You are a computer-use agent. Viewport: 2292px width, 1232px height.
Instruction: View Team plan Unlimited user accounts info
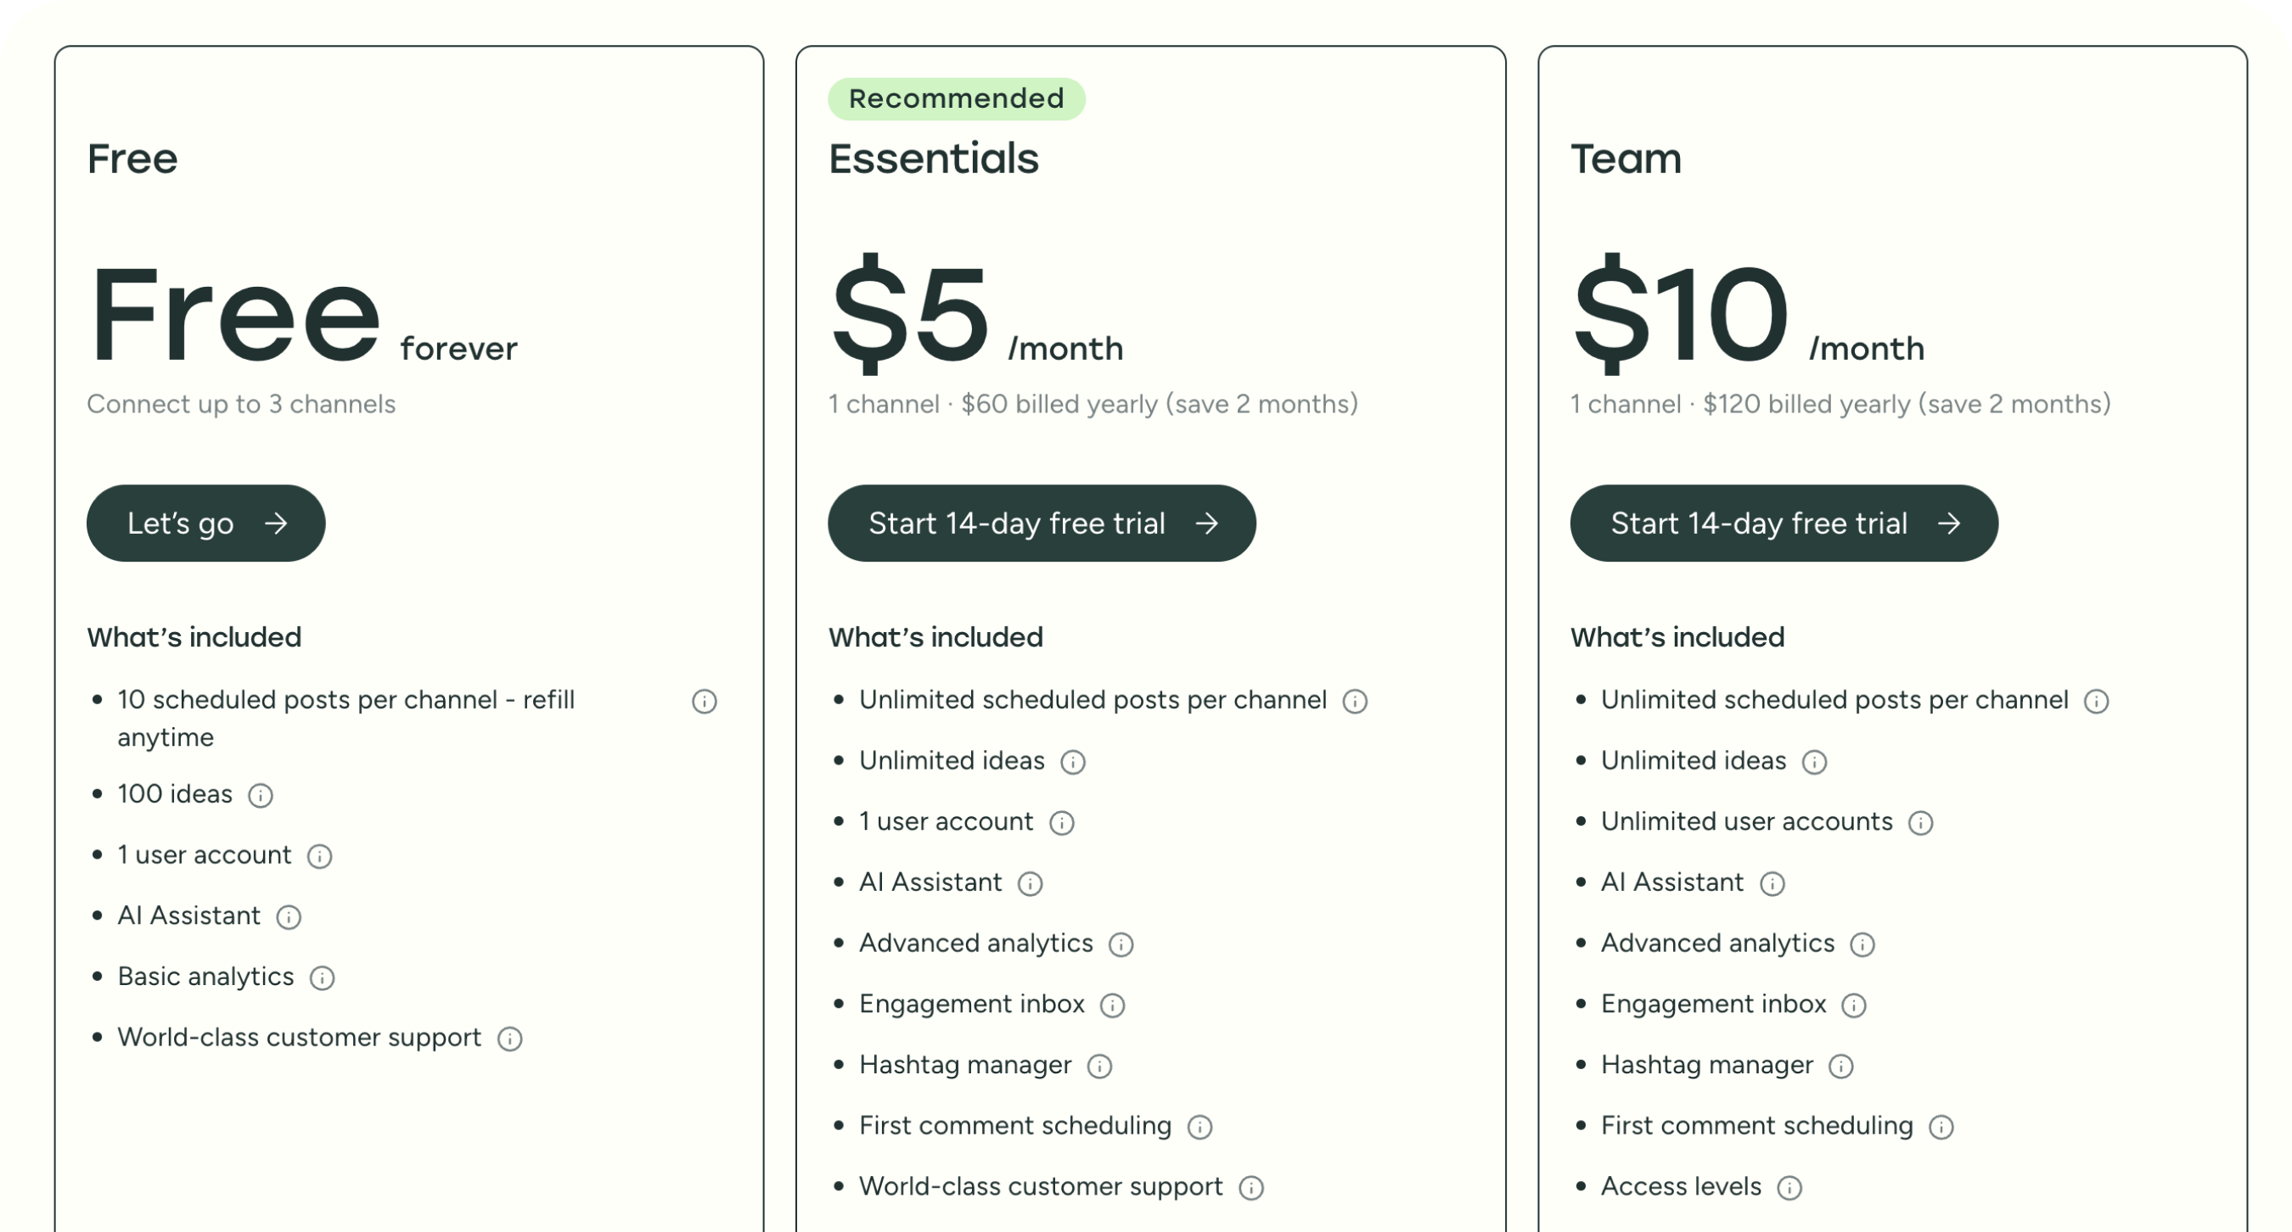coord(1920,823)
